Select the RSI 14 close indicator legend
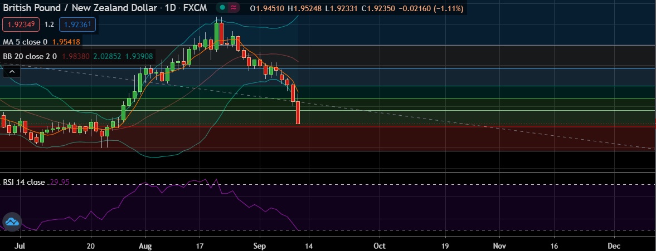Screen dimensions: 656x251 [24, 182]
